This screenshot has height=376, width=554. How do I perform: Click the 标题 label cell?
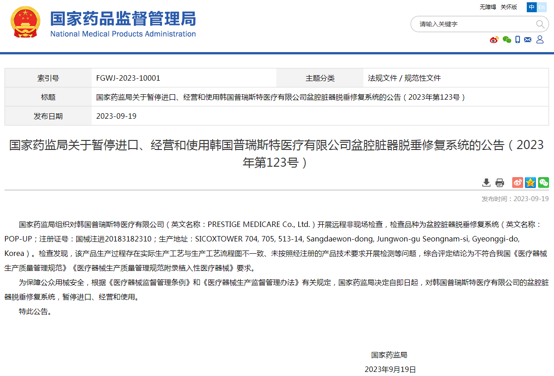(48, 97)
